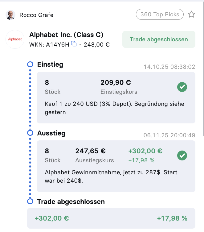The height and width of the screenshot is (232, 204).
Task: Open the Rocco Gräfe author name
Action: point(36,15)
